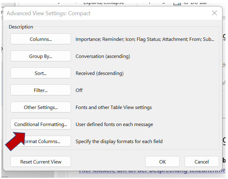This screenshot has width=228, height=179.
Task: Open the Filter... dialog button
Action: (41, 90)
